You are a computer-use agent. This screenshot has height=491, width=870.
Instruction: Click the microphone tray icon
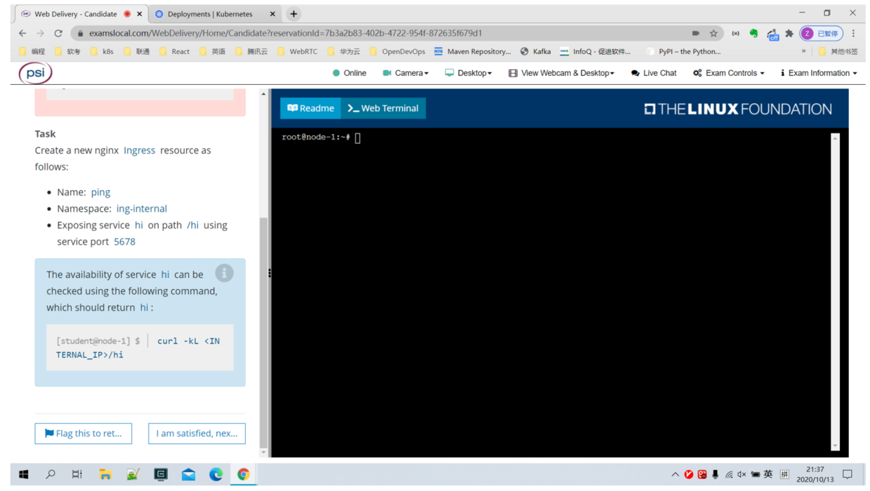[715, 475]
